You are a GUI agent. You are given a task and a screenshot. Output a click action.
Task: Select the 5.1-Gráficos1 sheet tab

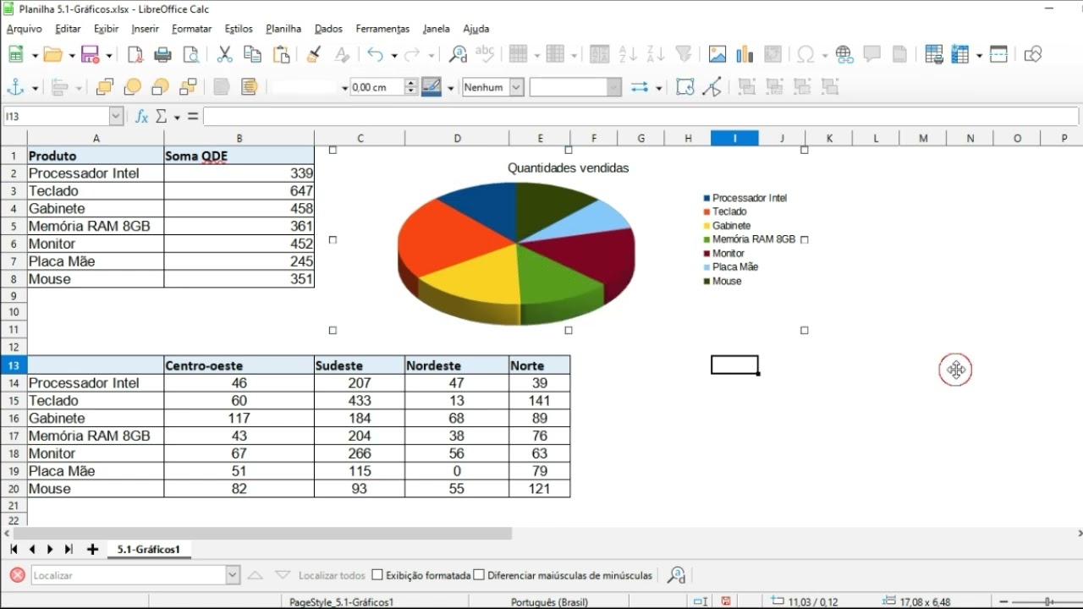[x=149, y=550]
